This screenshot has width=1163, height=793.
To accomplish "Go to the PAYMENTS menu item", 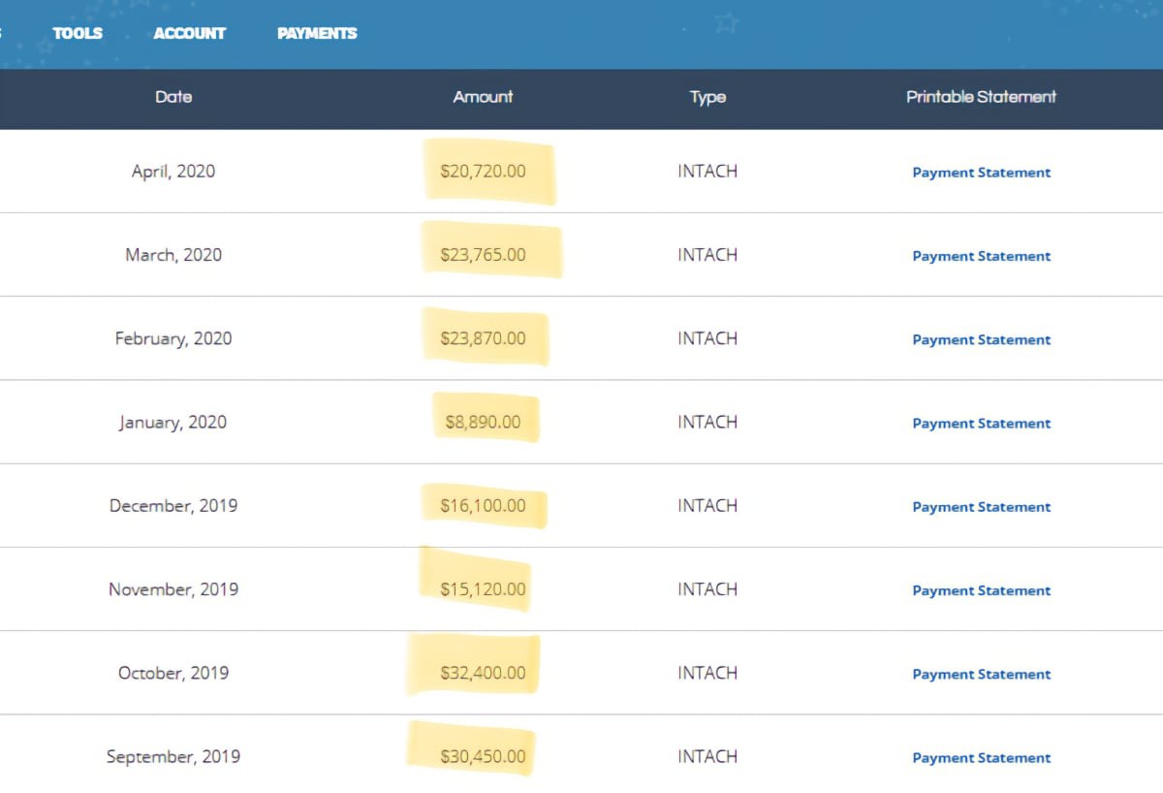I will [x=317, y=33].
